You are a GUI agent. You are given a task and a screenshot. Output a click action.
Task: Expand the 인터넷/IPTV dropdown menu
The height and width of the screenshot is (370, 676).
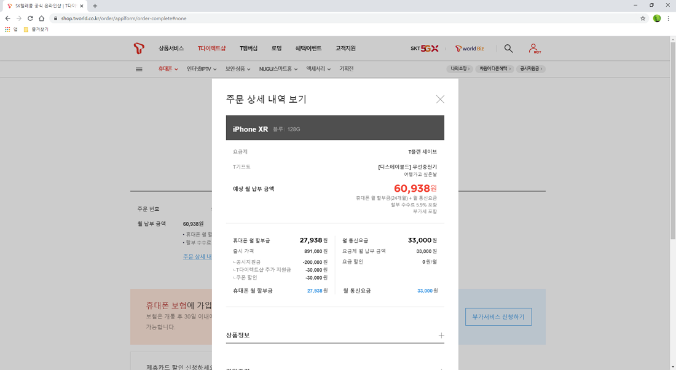[202, 69]
